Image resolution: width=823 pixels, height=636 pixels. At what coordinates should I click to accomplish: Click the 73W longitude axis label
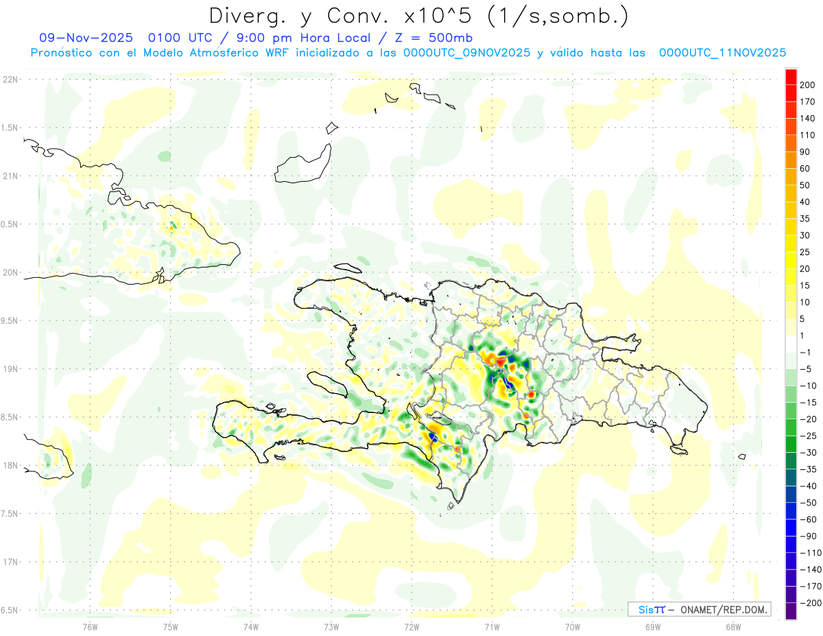pos(331,626)
